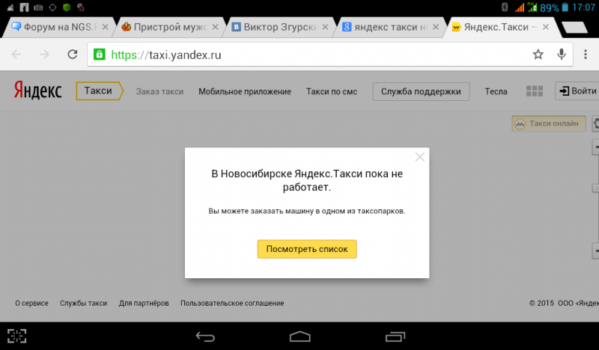The width and height of the screenshot is (599, 350).
Task: Click the Такси arrow label
Action: [100, 90]
